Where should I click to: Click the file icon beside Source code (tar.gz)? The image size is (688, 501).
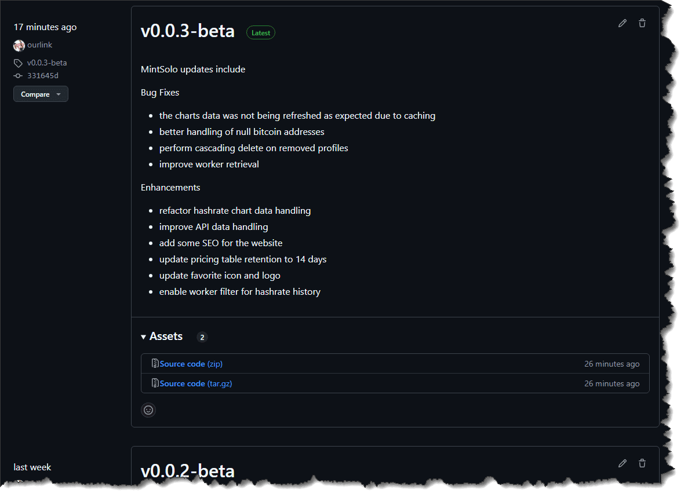(155, 383)
